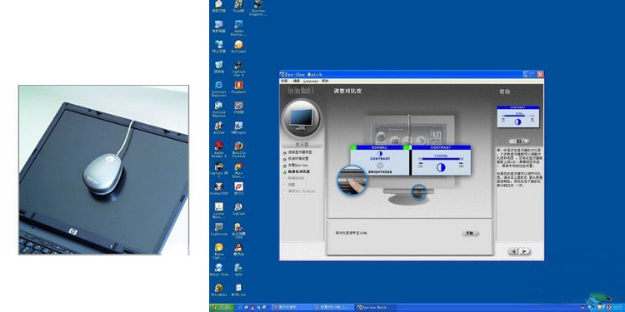Open the Lightroom desktop shortcut
Image resolution: width=625 pixels, height=312 pixels.
[219, 230]
